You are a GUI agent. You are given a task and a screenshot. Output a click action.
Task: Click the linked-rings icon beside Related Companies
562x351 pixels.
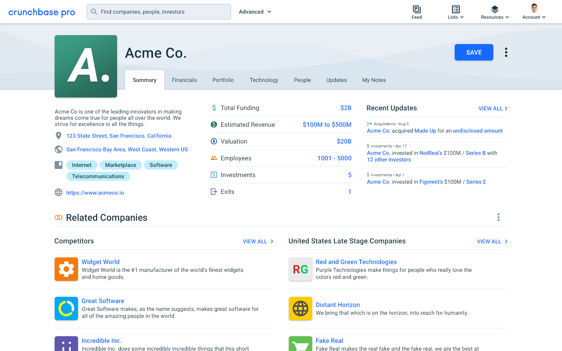[58, 217]
